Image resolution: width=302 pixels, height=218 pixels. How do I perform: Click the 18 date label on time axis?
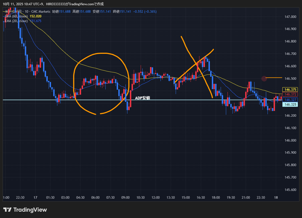276,198
